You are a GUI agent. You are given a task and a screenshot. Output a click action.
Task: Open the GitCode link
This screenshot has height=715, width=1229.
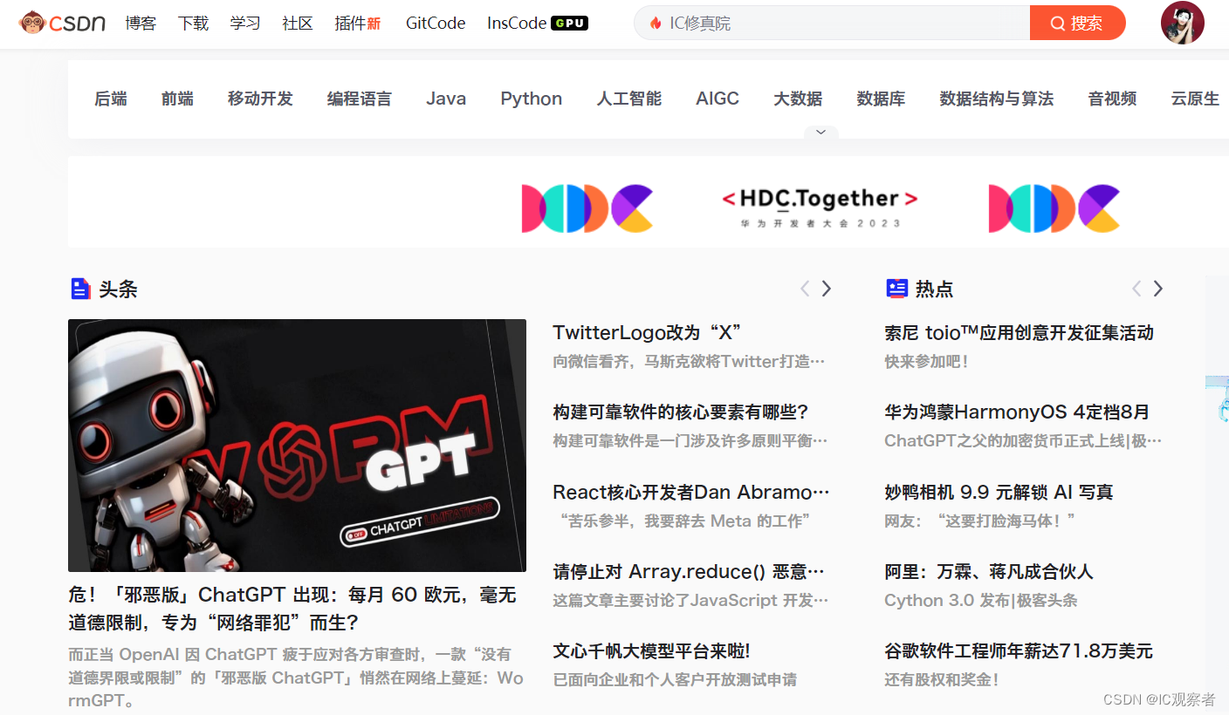(x=436, y=24)
